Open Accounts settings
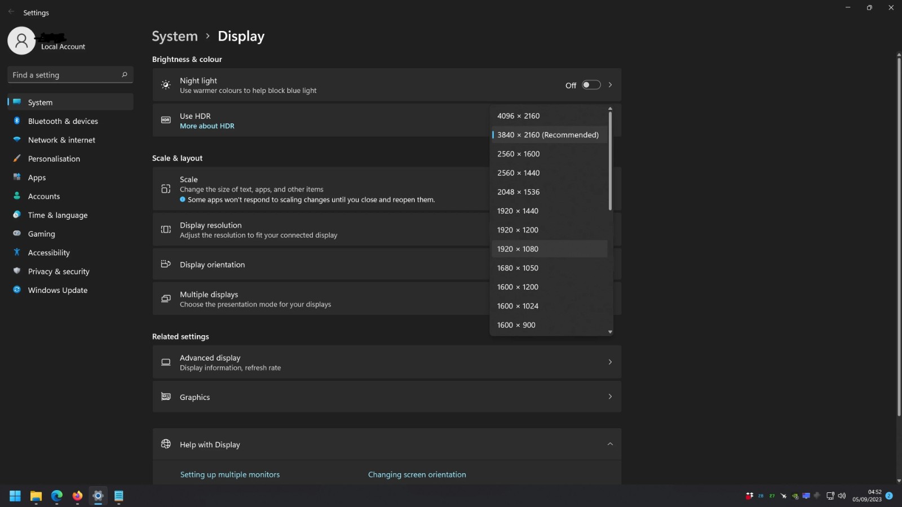 [70, 196]
